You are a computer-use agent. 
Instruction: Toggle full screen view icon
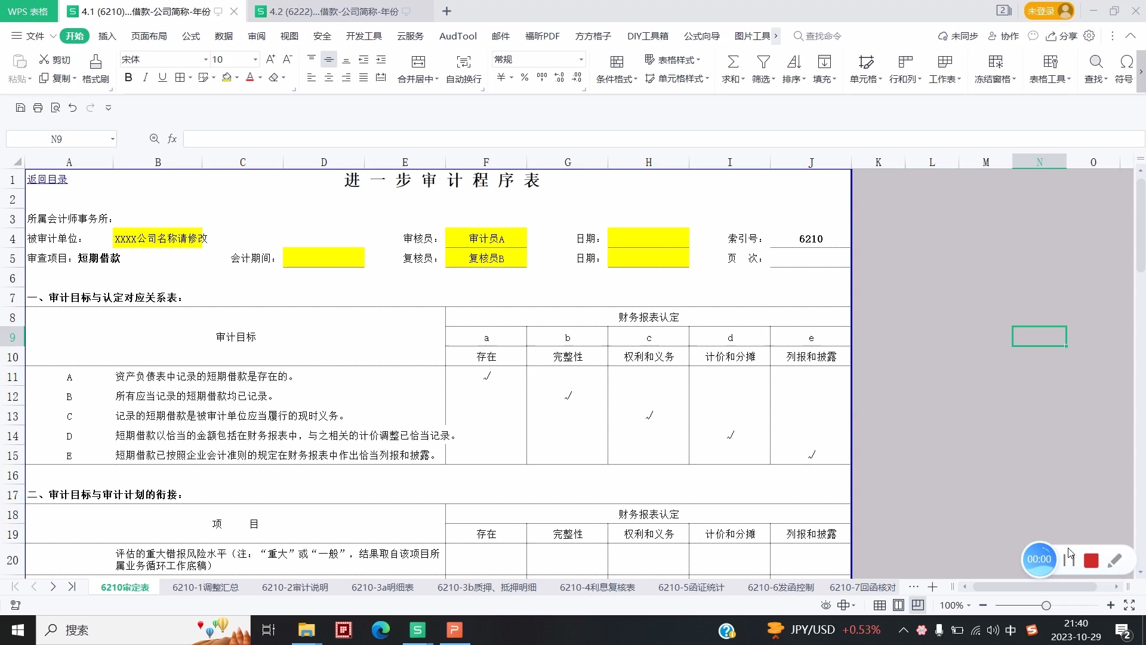(1129, 605)
